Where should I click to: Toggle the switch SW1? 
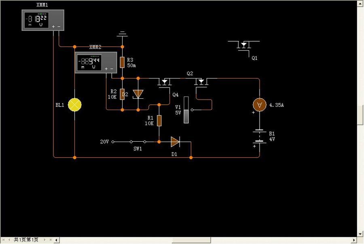coord(138,142)
